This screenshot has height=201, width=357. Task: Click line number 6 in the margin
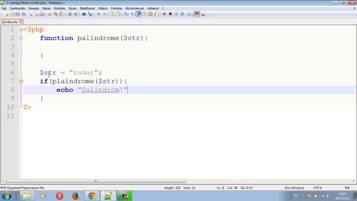pyautogui.click(x=12, y=73)
